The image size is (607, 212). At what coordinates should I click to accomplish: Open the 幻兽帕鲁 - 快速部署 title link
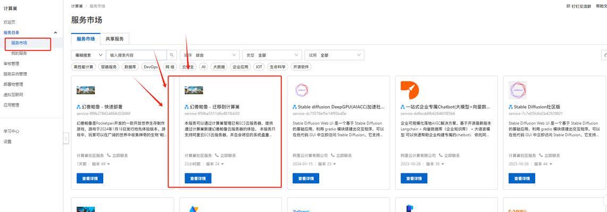click(x=102, y=107)
